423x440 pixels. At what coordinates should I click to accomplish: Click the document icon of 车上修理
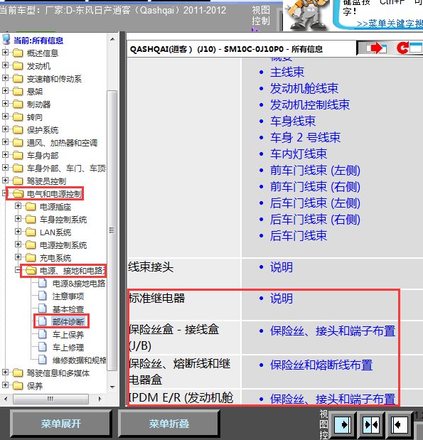coord(43,347)
